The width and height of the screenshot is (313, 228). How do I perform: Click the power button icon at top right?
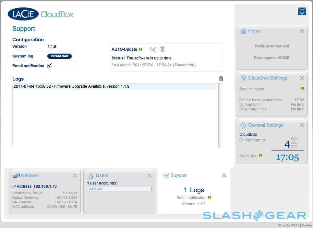pyautogui.click(x=302, y=11)
